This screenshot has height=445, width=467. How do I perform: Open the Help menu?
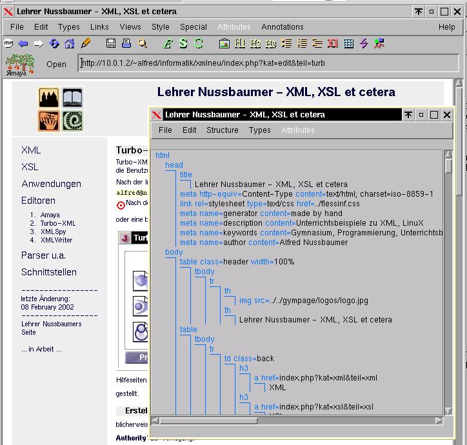[x=446, y=27]
